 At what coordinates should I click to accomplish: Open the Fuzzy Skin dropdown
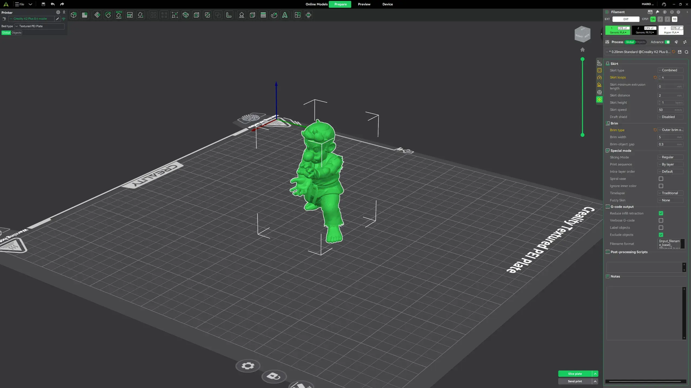click(670, 200)
